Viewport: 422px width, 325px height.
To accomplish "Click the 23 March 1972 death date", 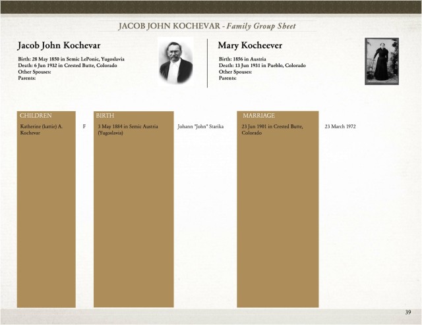I will (340, 126).
